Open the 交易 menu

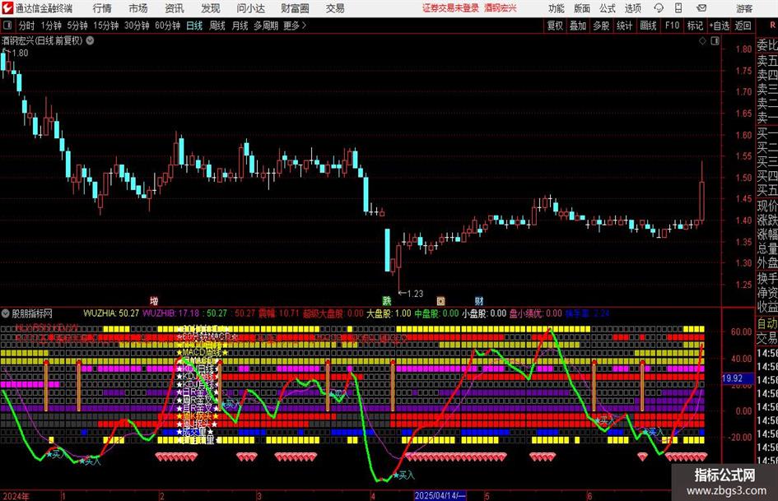(335, 8)
